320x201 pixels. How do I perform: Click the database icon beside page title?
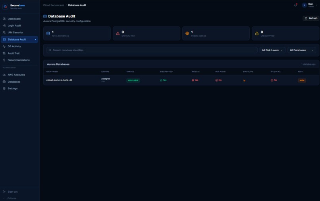click(x=45, y=16)
